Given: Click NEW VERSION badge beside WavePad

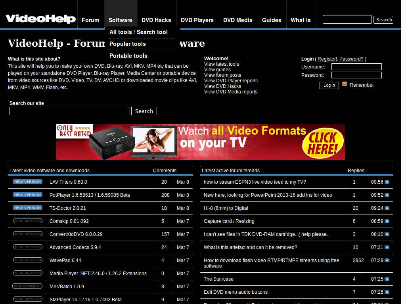Looking at the screenshot, I should click(x=28, y=260).
